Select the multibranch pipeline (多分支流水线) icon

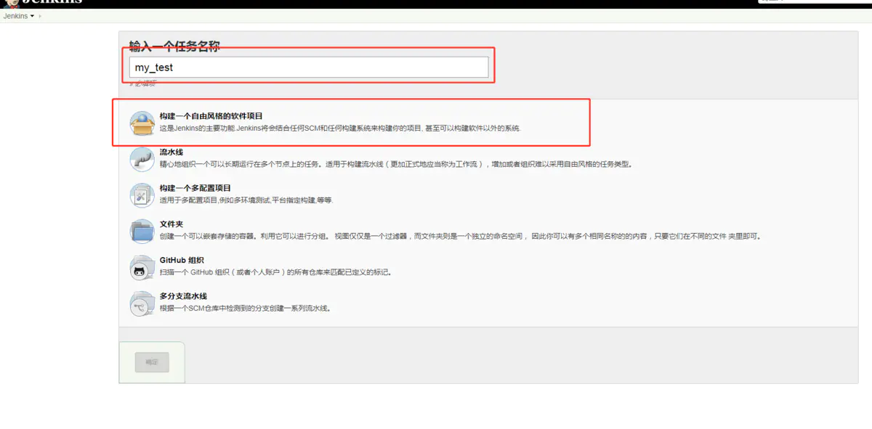pyautogui.click(x=142, y=303)
